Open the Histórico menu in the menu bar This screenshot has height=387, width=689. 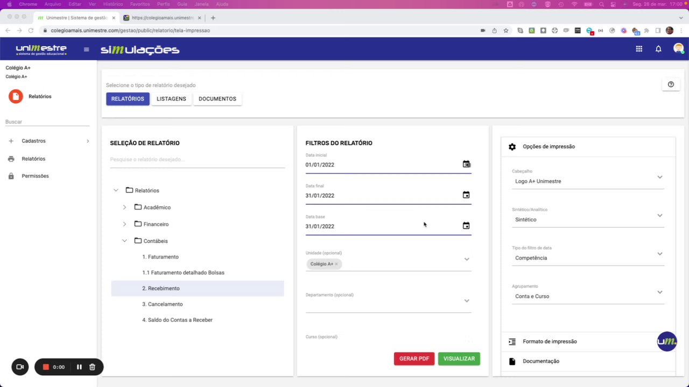[113, 4]
